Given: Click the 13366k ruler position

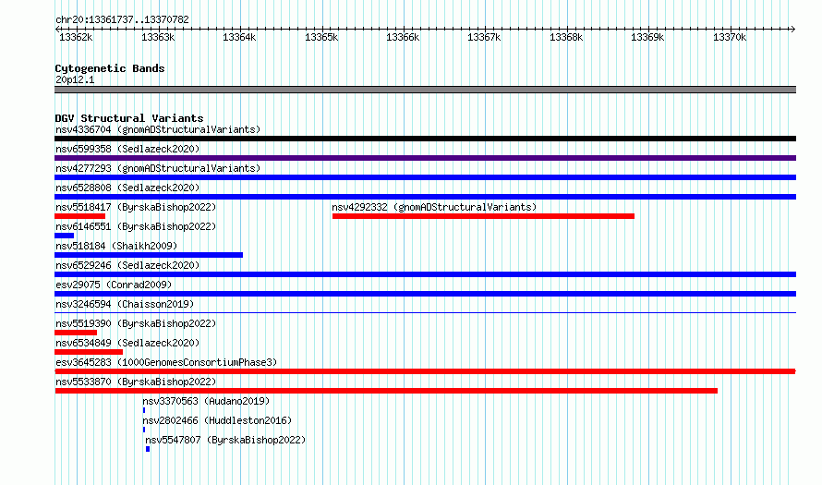Looking at the screenshot, I should 403,37.
